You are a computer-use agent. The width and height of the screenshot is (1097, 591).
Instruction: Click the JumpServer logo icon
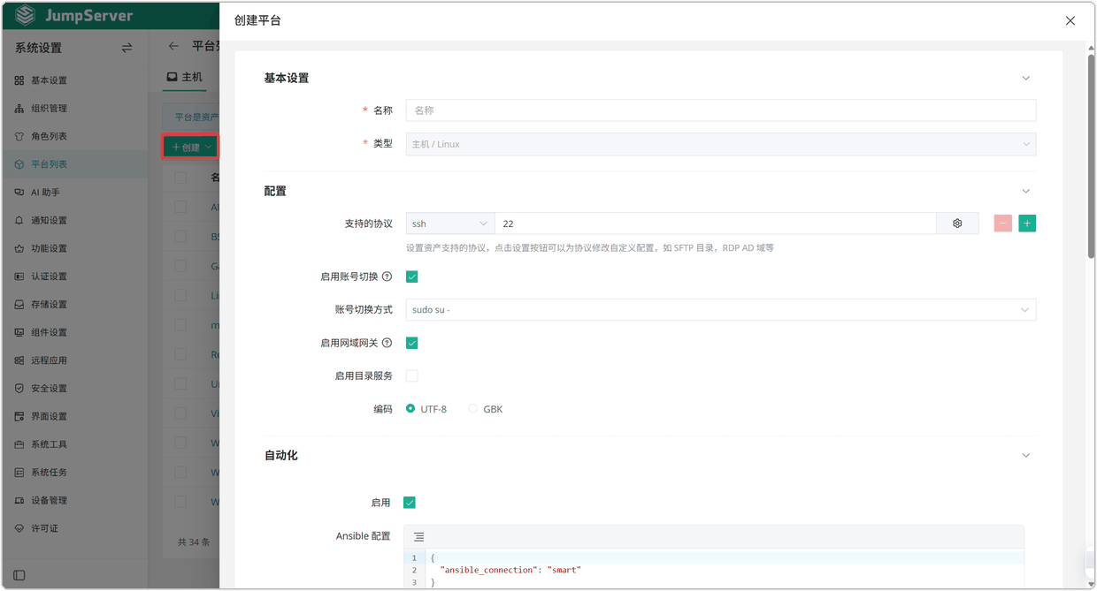click(26, 16)
